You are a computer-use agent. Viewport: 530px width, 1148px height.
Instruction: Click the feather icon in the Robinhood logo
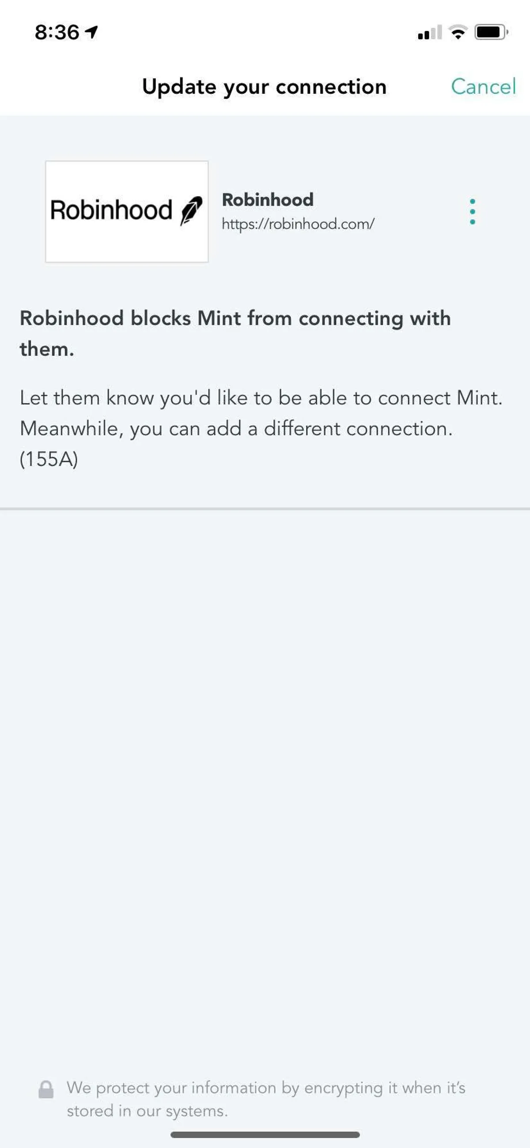pos(192,210)
